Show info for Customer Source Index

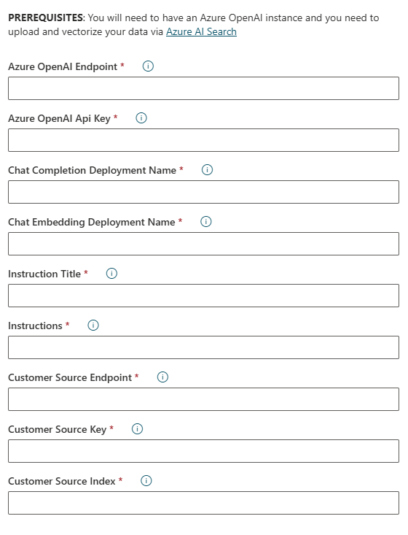[146, 481]
